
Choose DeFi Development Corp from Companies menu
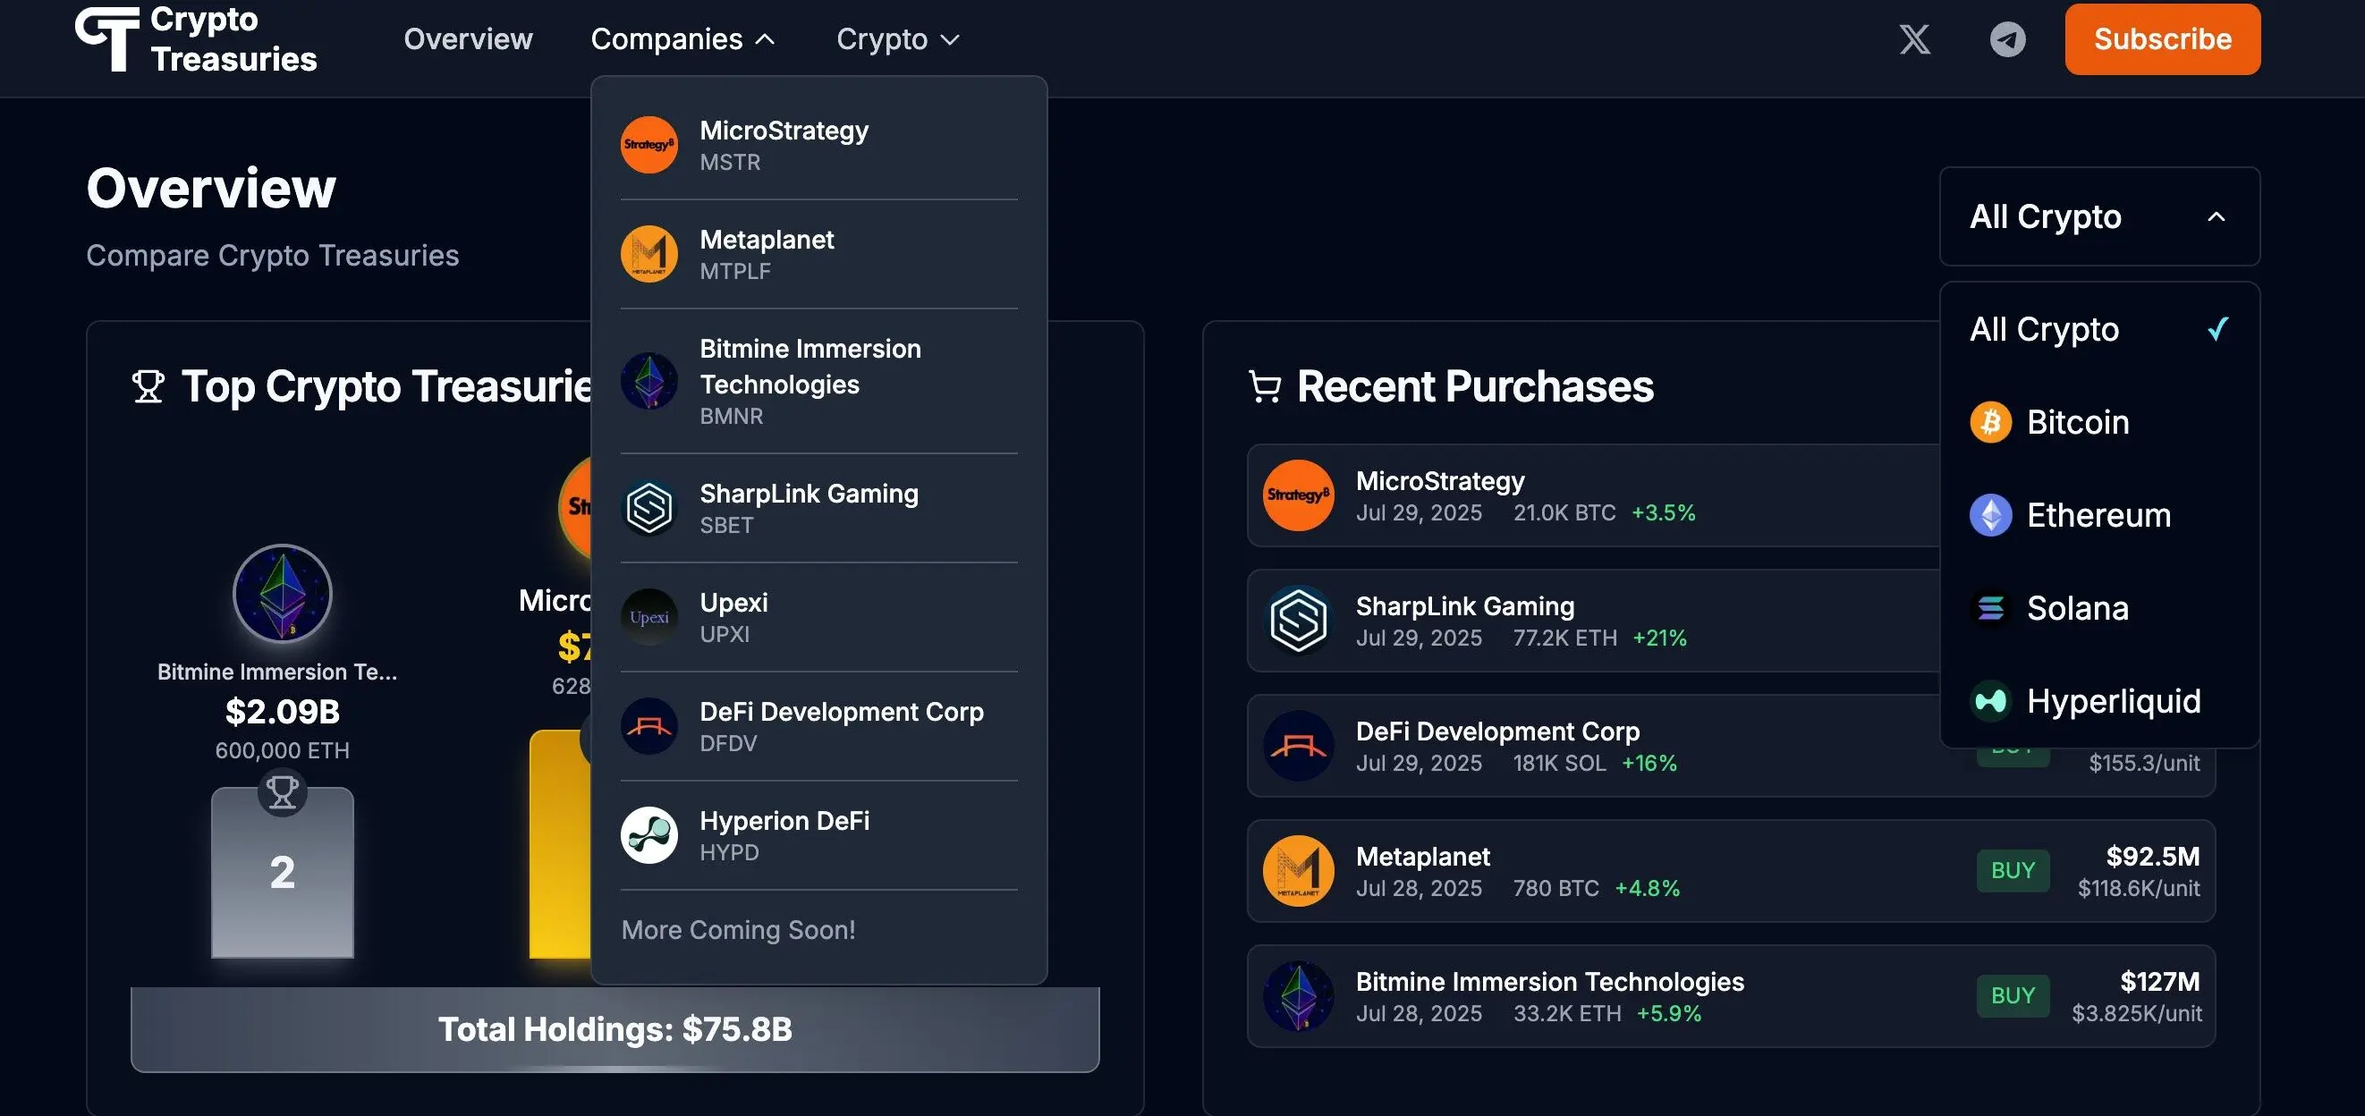(x=818, y=726)
